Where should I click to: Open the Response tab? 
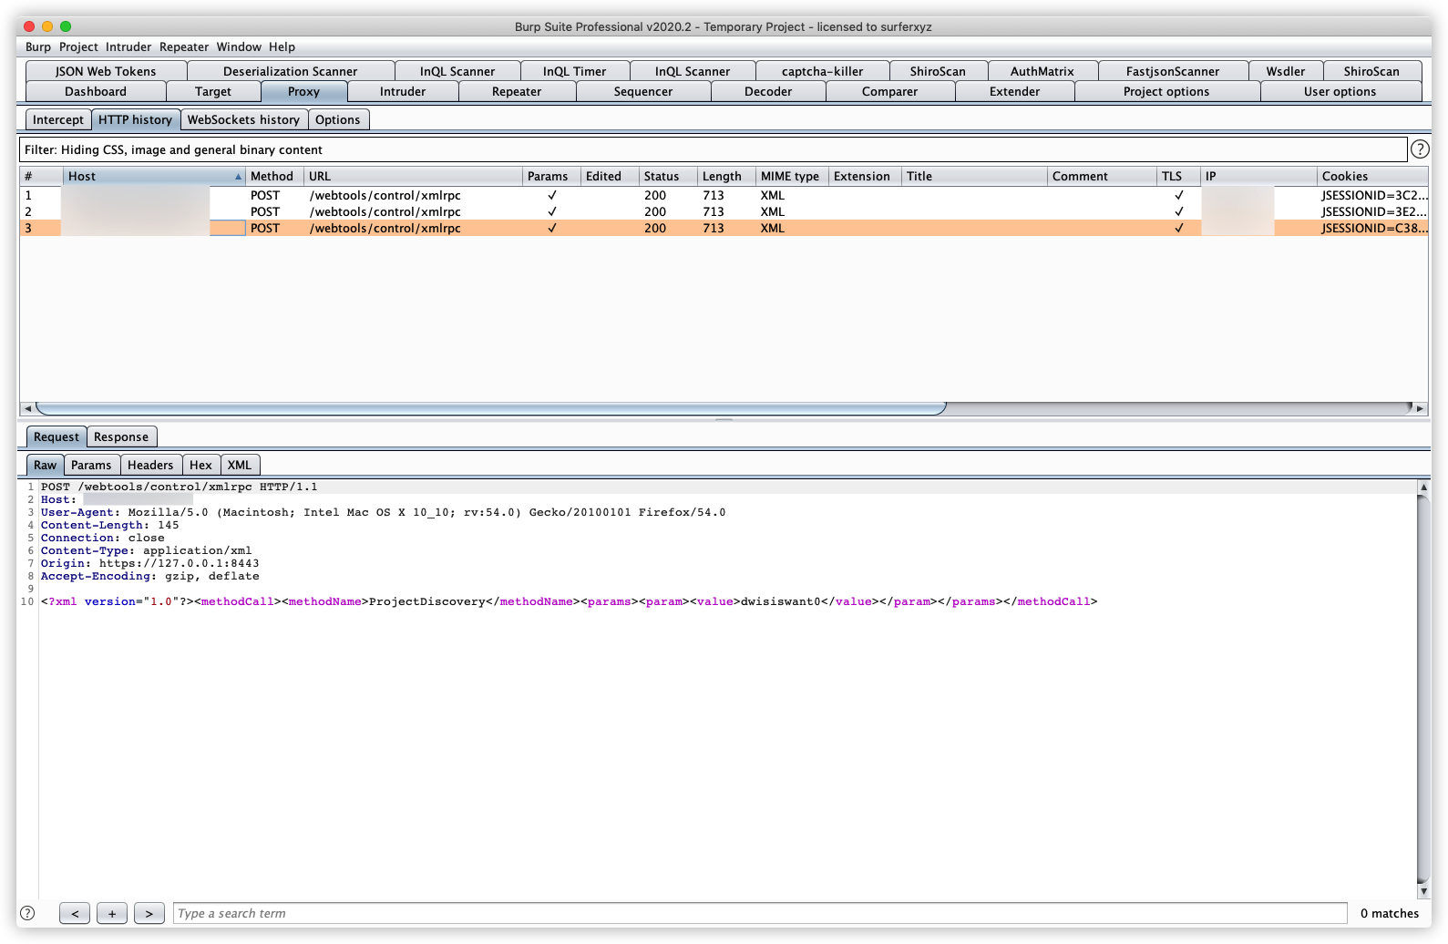click(120, 436)
